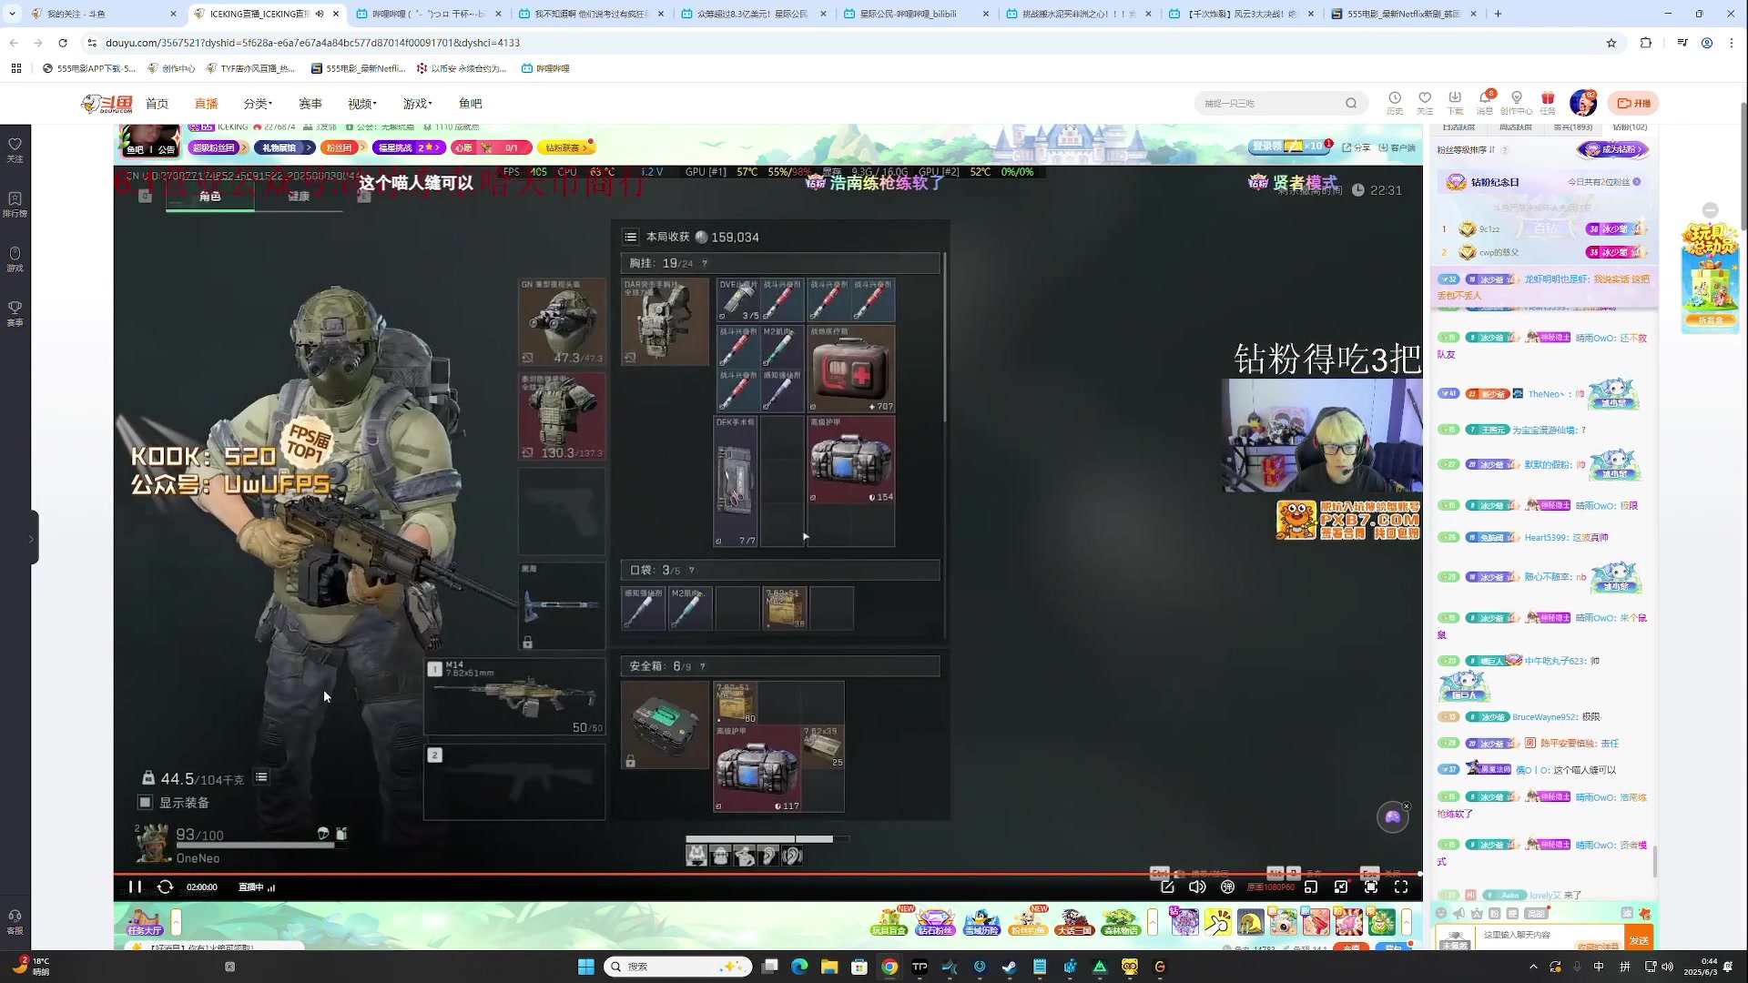The image size is (1748, 983).
Task: Open the 原画1080P60 quality selector
Action: pyautogui.click(x=1270, y=887)
